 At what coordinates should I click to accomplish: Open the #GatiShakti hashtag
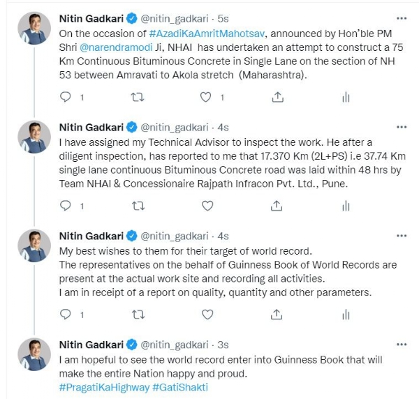(x=179, y=387)
